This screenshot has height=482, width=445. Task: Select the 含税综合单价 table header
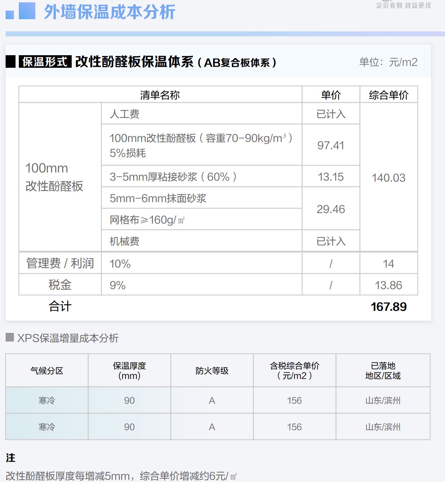pos(294,371)
